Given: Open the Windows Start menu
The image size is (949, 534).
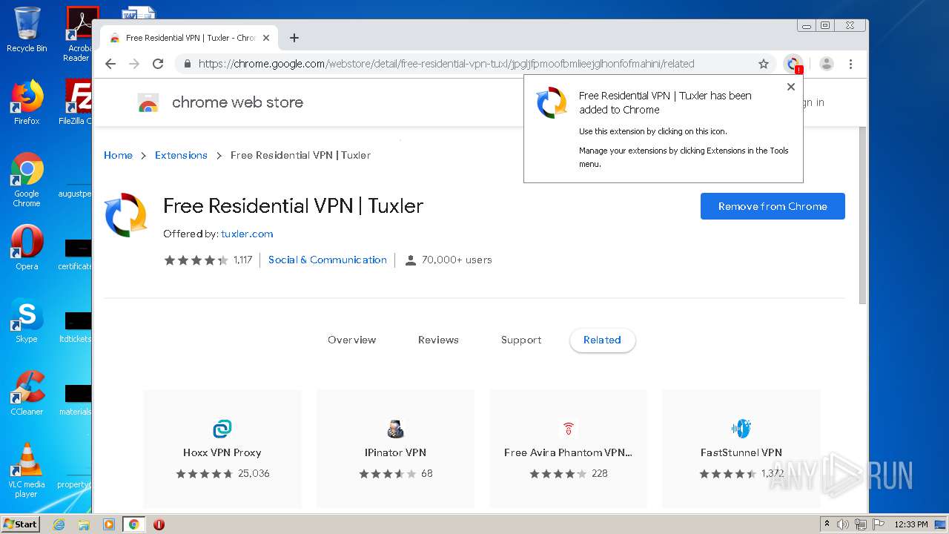Looking at the screenshot, I should (21, 524).
